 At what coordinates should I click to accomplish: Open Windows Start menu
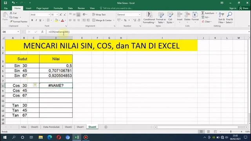click(x=5, y=137)
